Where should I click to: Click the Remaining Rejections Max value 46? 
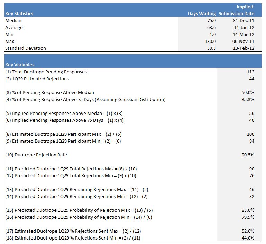pos(251,190)
